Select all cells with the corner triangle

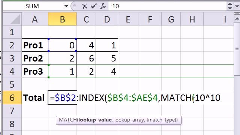click(x=12, y=19)
